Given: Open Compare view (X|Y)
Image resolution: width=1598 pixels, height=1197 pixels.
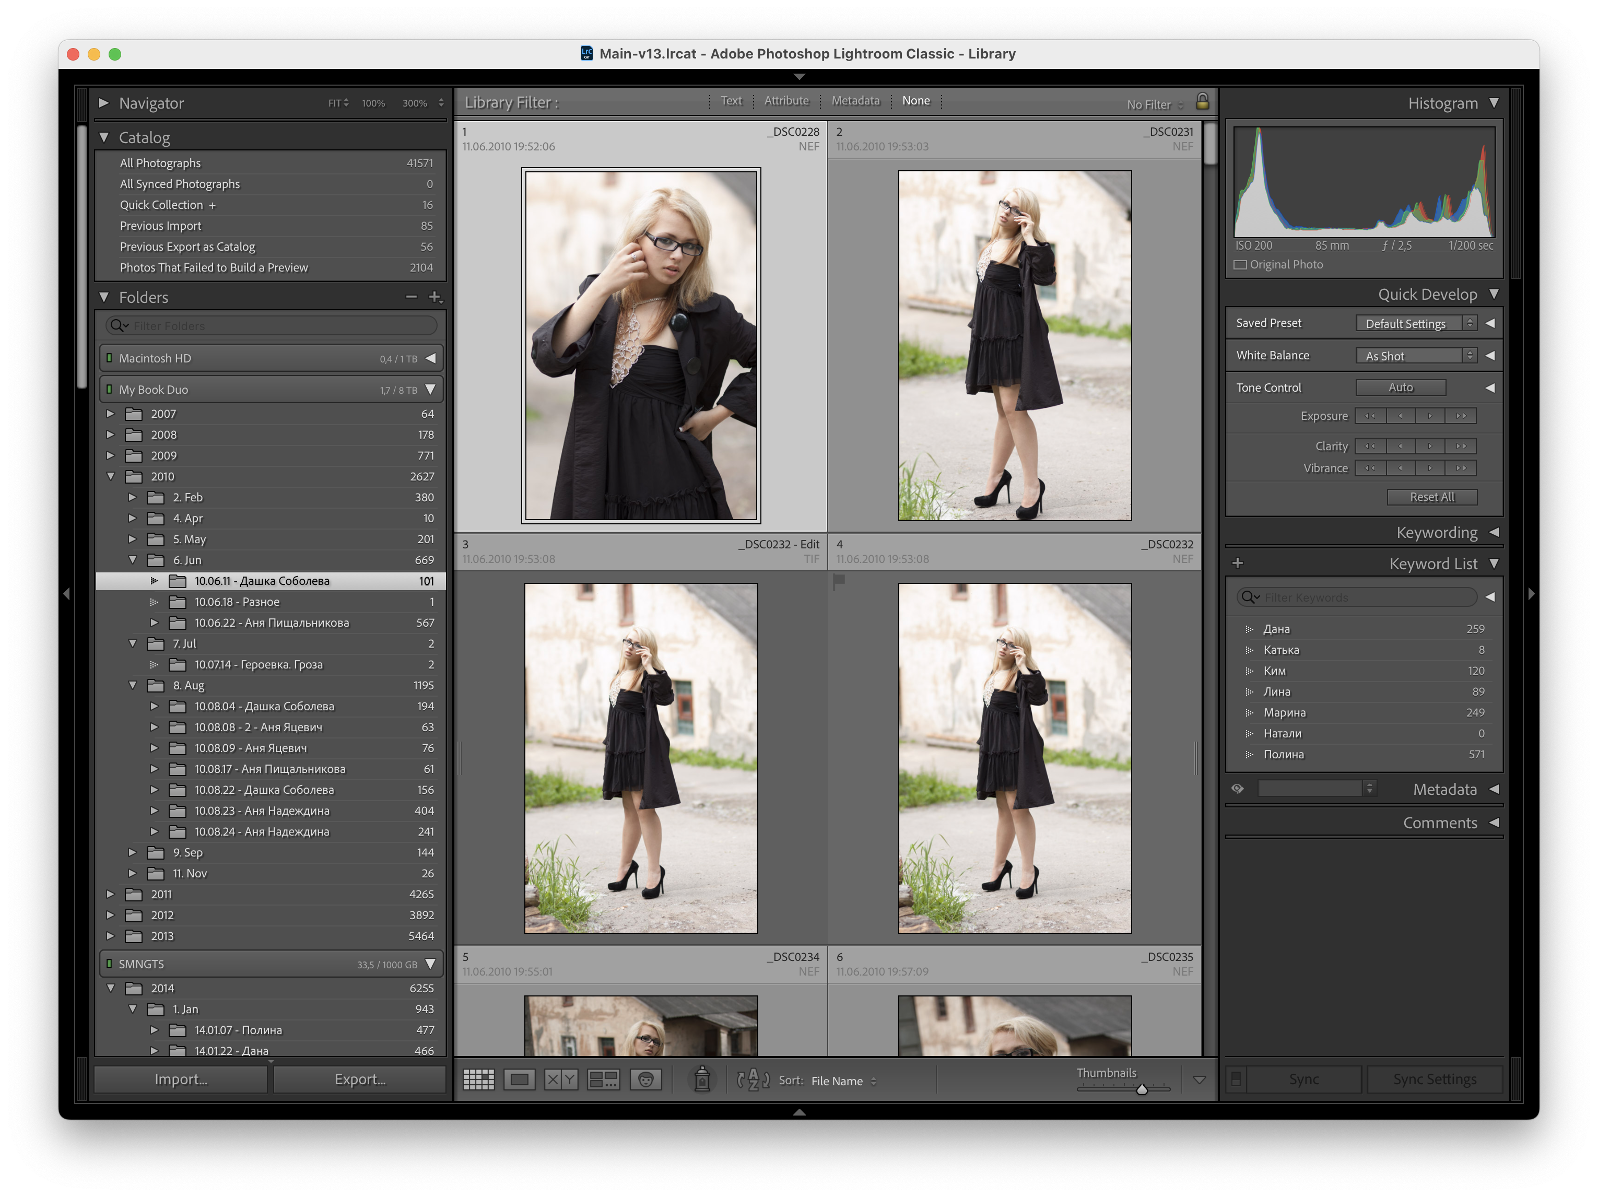Looking at the screenshot, I should pyautogui.click(x=561, y=1080).
